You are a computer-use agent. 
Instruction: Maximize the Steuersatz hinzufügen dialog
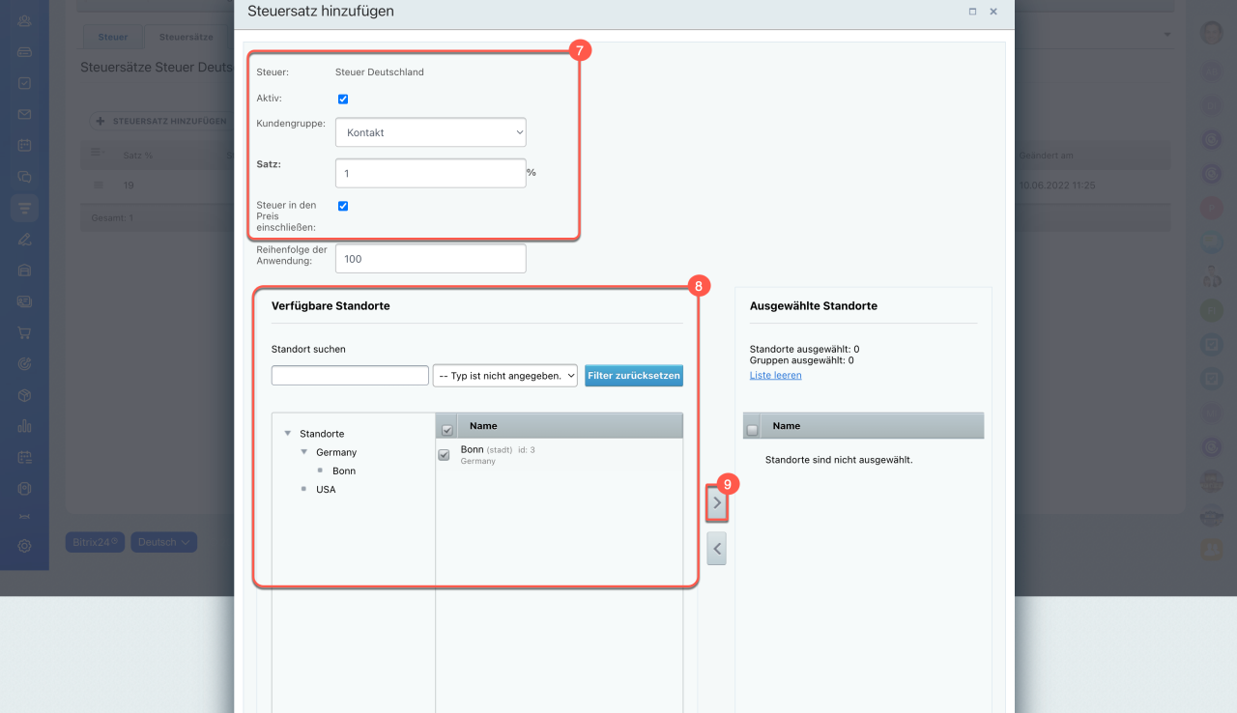pos(972,12)
